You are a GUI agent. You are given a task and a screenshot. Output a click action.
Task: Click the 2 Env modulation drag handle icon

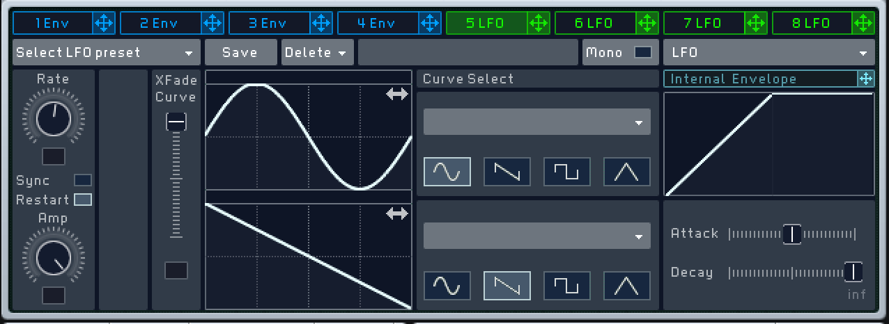click(x=212, y=23)
